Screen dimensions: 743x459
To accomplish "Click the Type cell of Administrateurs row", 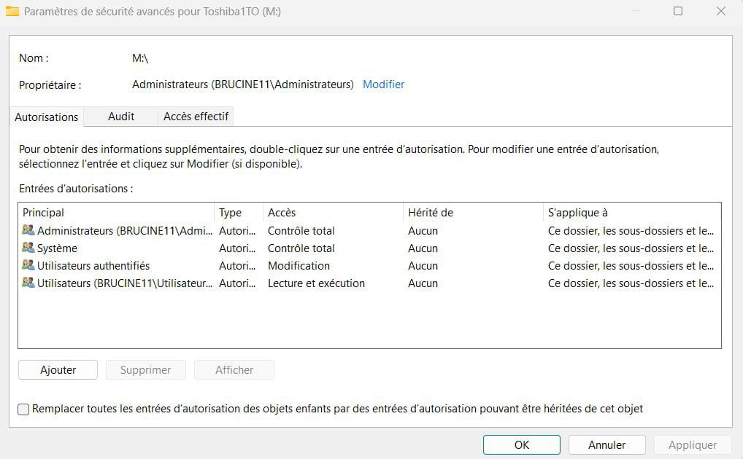I will [237, 230].
